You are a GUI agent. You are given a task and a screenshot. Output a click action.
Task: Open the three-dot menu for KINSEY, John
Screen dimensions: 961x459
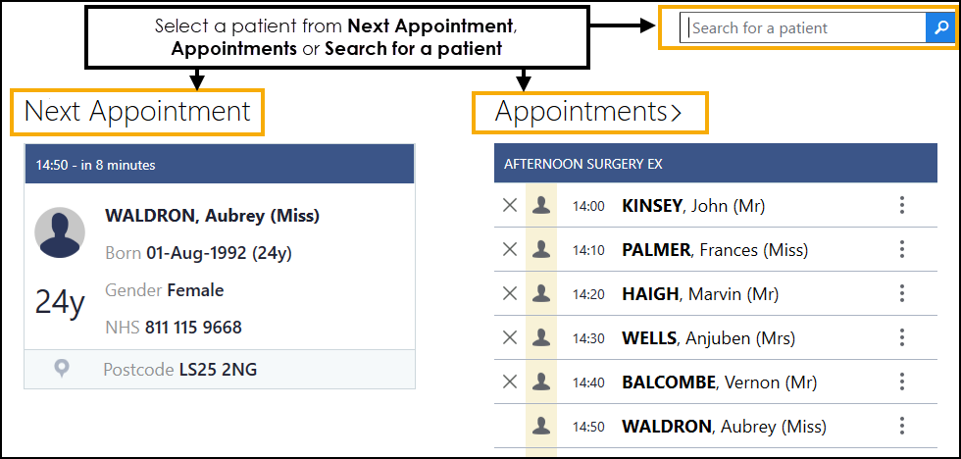click(902, 205)
